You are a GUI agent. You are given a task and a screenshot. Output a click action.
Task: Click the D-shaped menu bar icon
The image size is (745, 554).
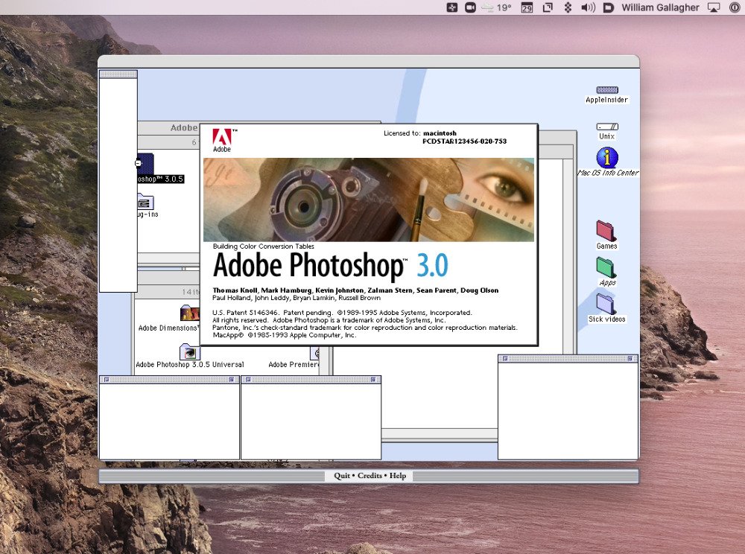(608, 7)
